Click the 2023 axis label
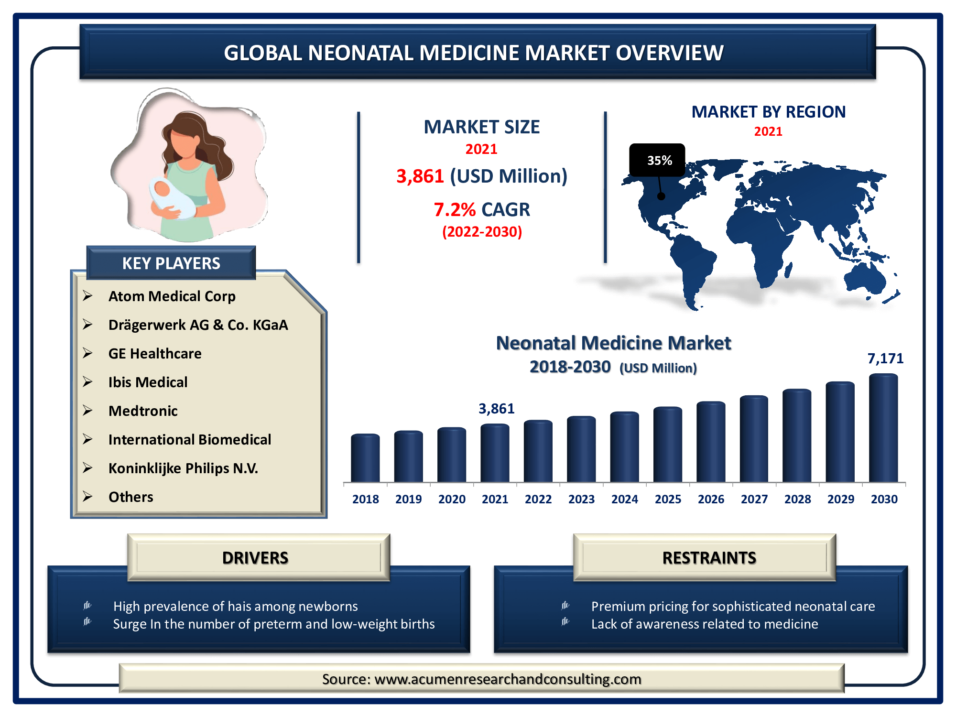Image resolution: width=956 pixels, height=717 pixels. click(x=581, y=499)
